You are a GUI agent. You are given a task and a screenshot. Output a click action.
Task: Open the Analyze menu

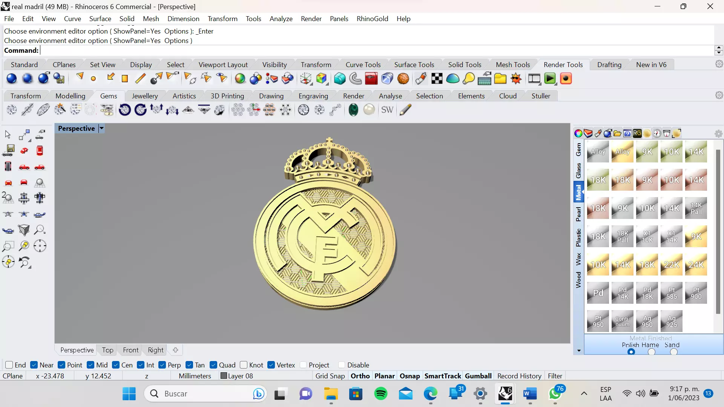281,19
